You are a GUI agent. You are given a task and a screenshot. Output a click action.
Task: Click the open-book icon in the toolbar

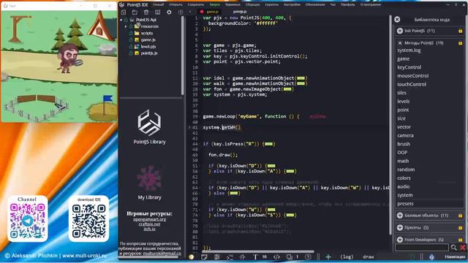coord(158,12)
